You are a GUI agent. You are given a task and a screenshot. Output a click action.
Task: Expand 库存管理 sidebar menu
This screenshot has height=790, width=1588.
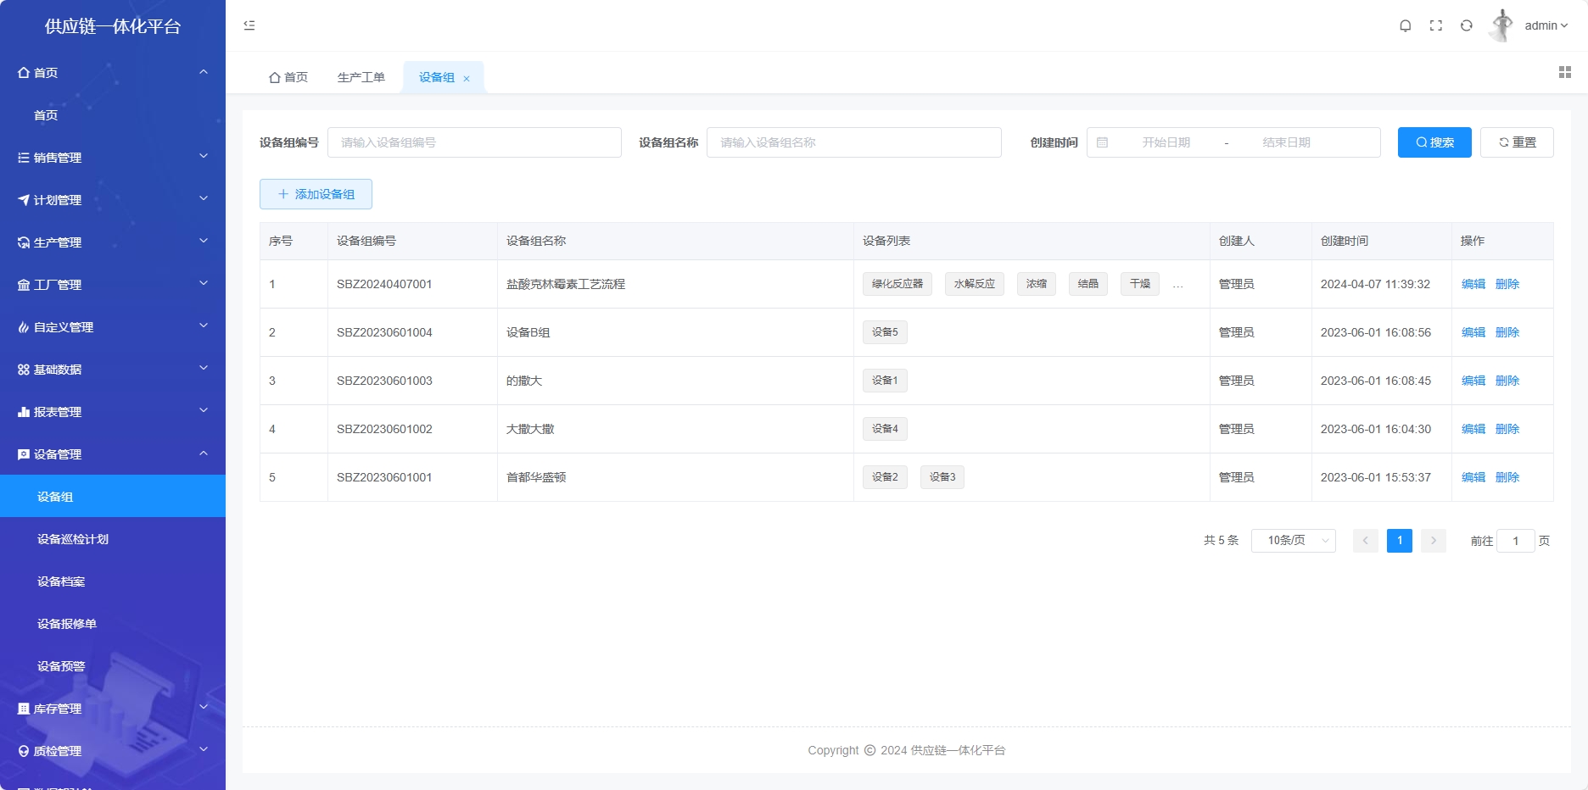pos(113,709)
